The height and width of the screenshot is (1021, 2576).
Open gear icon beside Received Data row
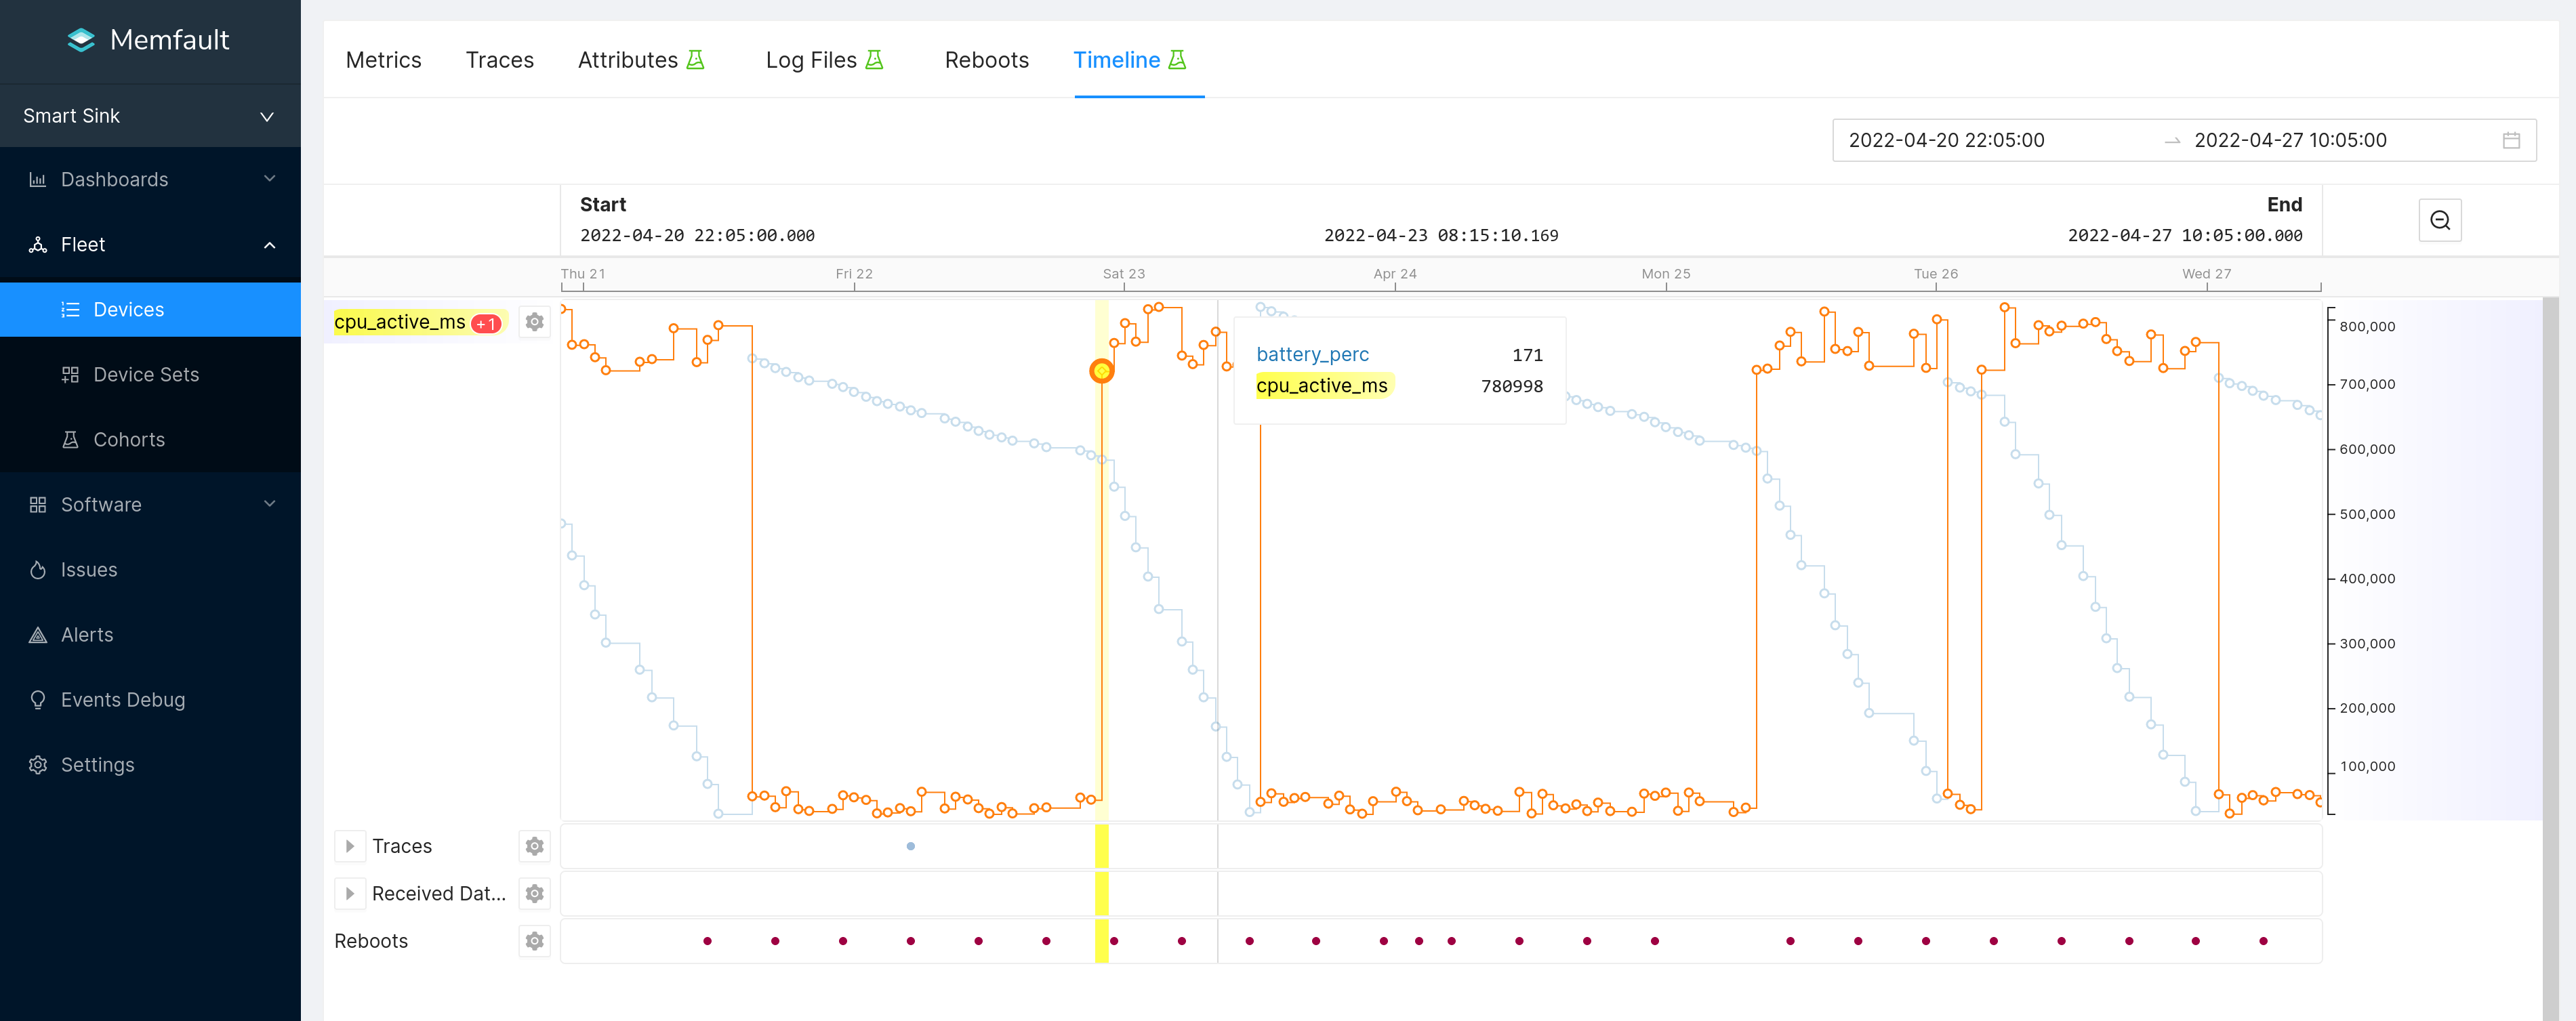(x=535, y=893)
